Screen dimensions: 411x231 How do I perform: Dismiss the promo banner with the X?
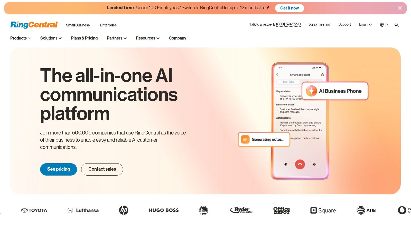click(400, 8)
